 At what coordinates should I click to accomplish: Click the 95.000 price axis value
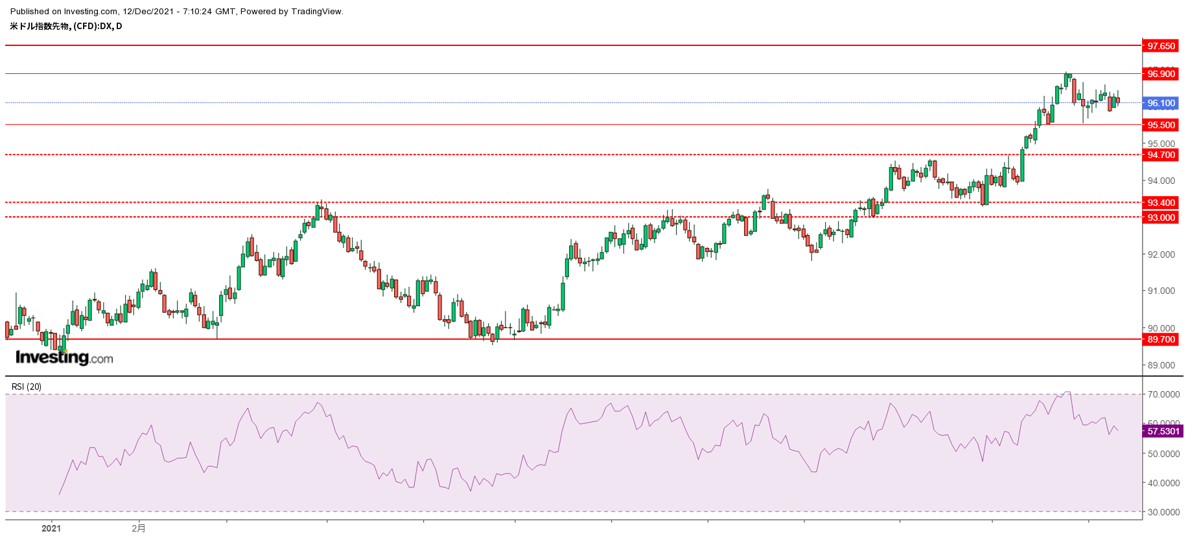click(1161, 144)
